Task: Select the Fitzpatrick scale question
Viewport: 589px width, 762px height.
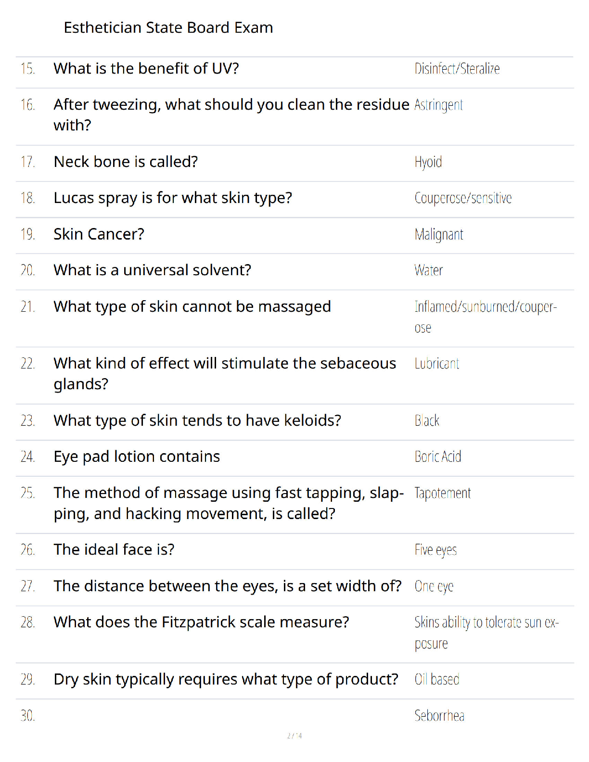Action: click(201, 622)
